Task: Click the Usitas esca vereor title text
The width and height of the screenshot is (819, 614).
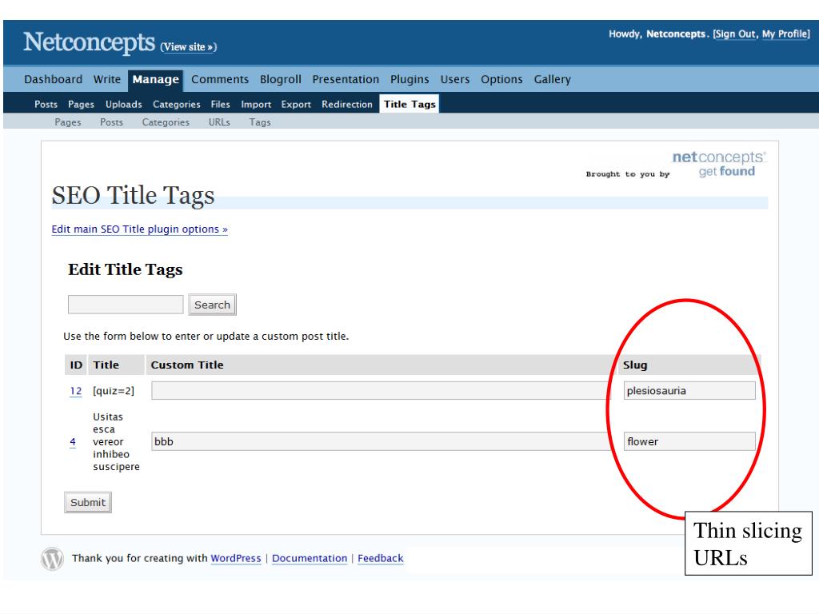Action: point(116,441)
